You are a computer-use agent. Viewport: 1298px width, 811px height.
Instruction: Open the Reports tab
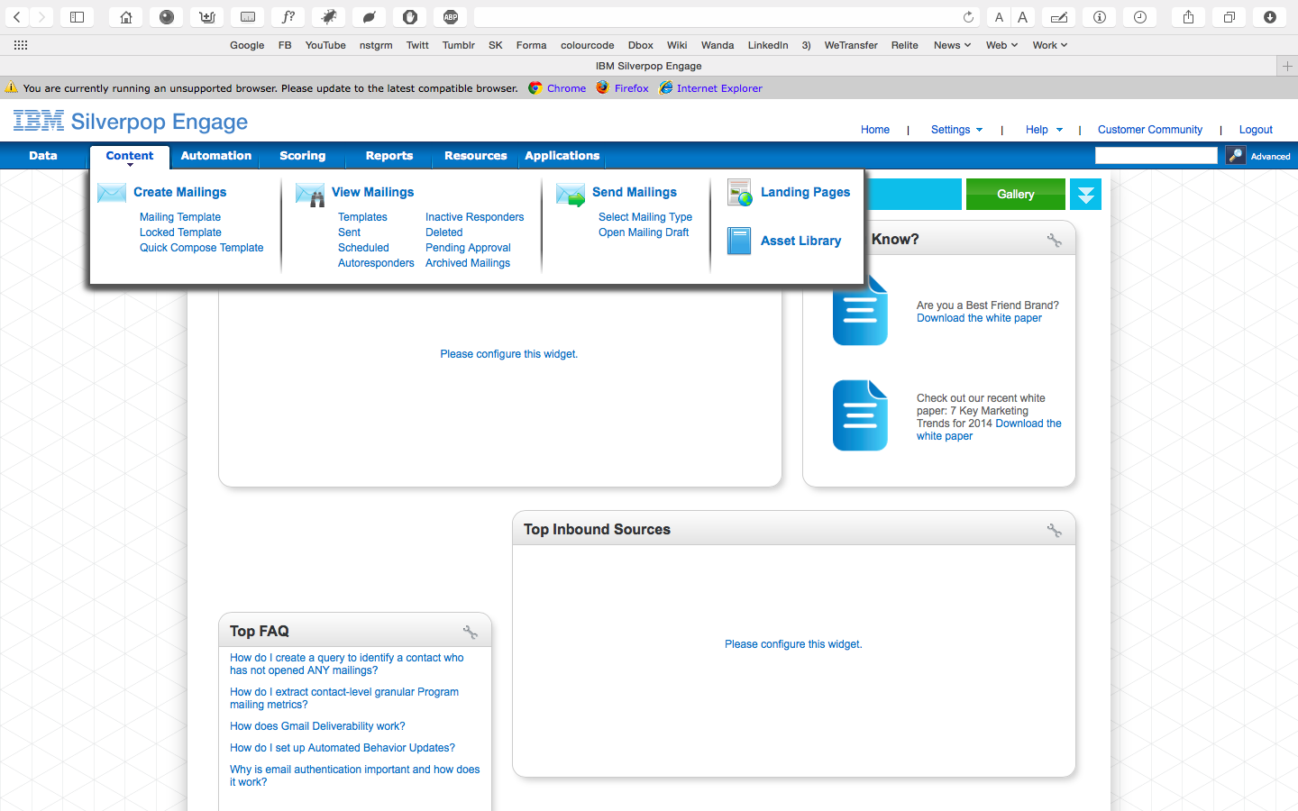(389, 156)
